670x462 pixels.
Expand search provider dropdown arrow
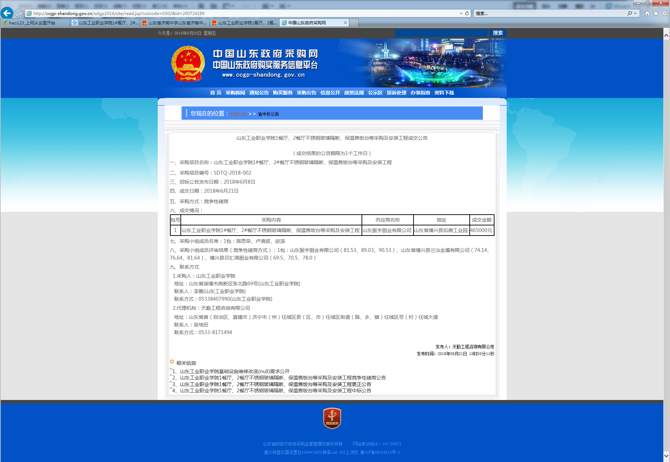point(635,13)
